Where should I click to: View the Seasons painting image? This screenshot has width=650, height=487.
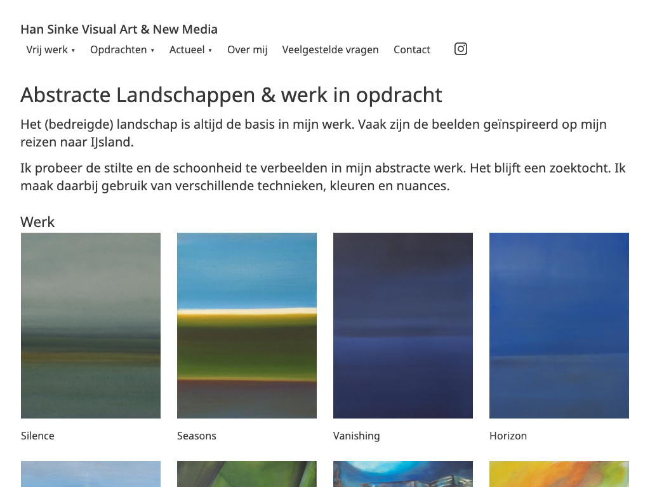(247, 325)
